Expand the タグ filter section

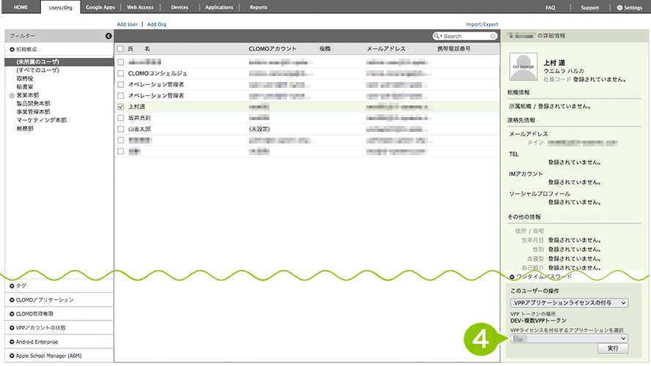pyautogui.click(x=12, y=285)
